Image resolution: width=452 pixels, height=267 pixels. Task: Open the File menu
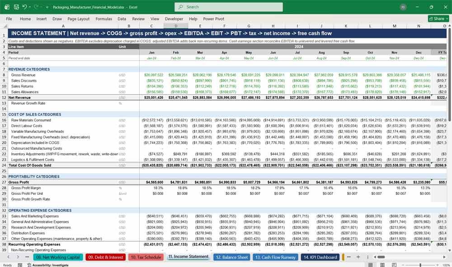point(9,18)
